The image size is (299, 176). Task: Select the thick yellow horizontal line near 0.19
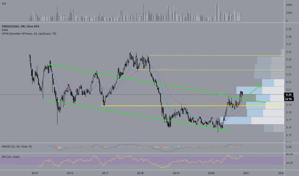pyautogui.click(x=192, y=106)
